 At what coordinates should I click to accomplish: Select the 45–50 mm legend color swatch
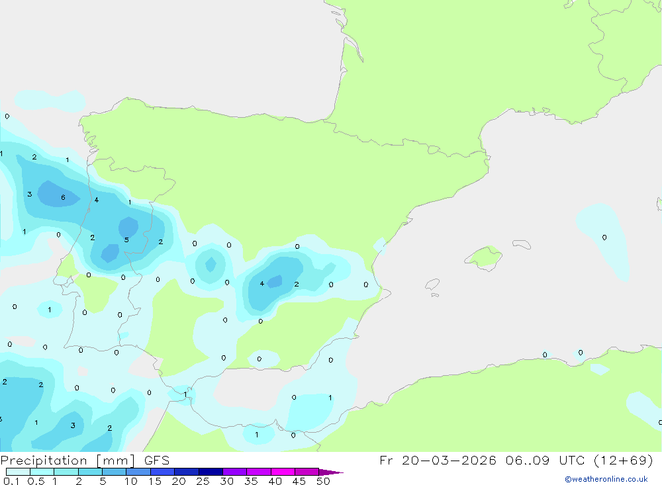(307, 472)
